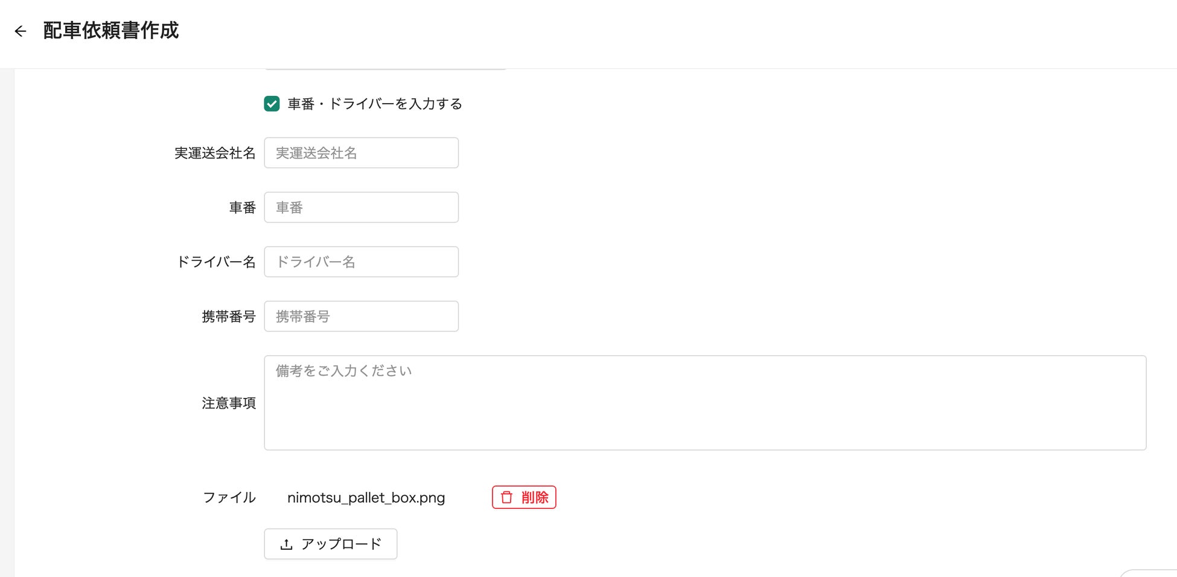The width and height of the screenshot is (1177, 577).
Task: Click the 車番・ドライバーを入力する label text
Action: [x=374, y=104]
